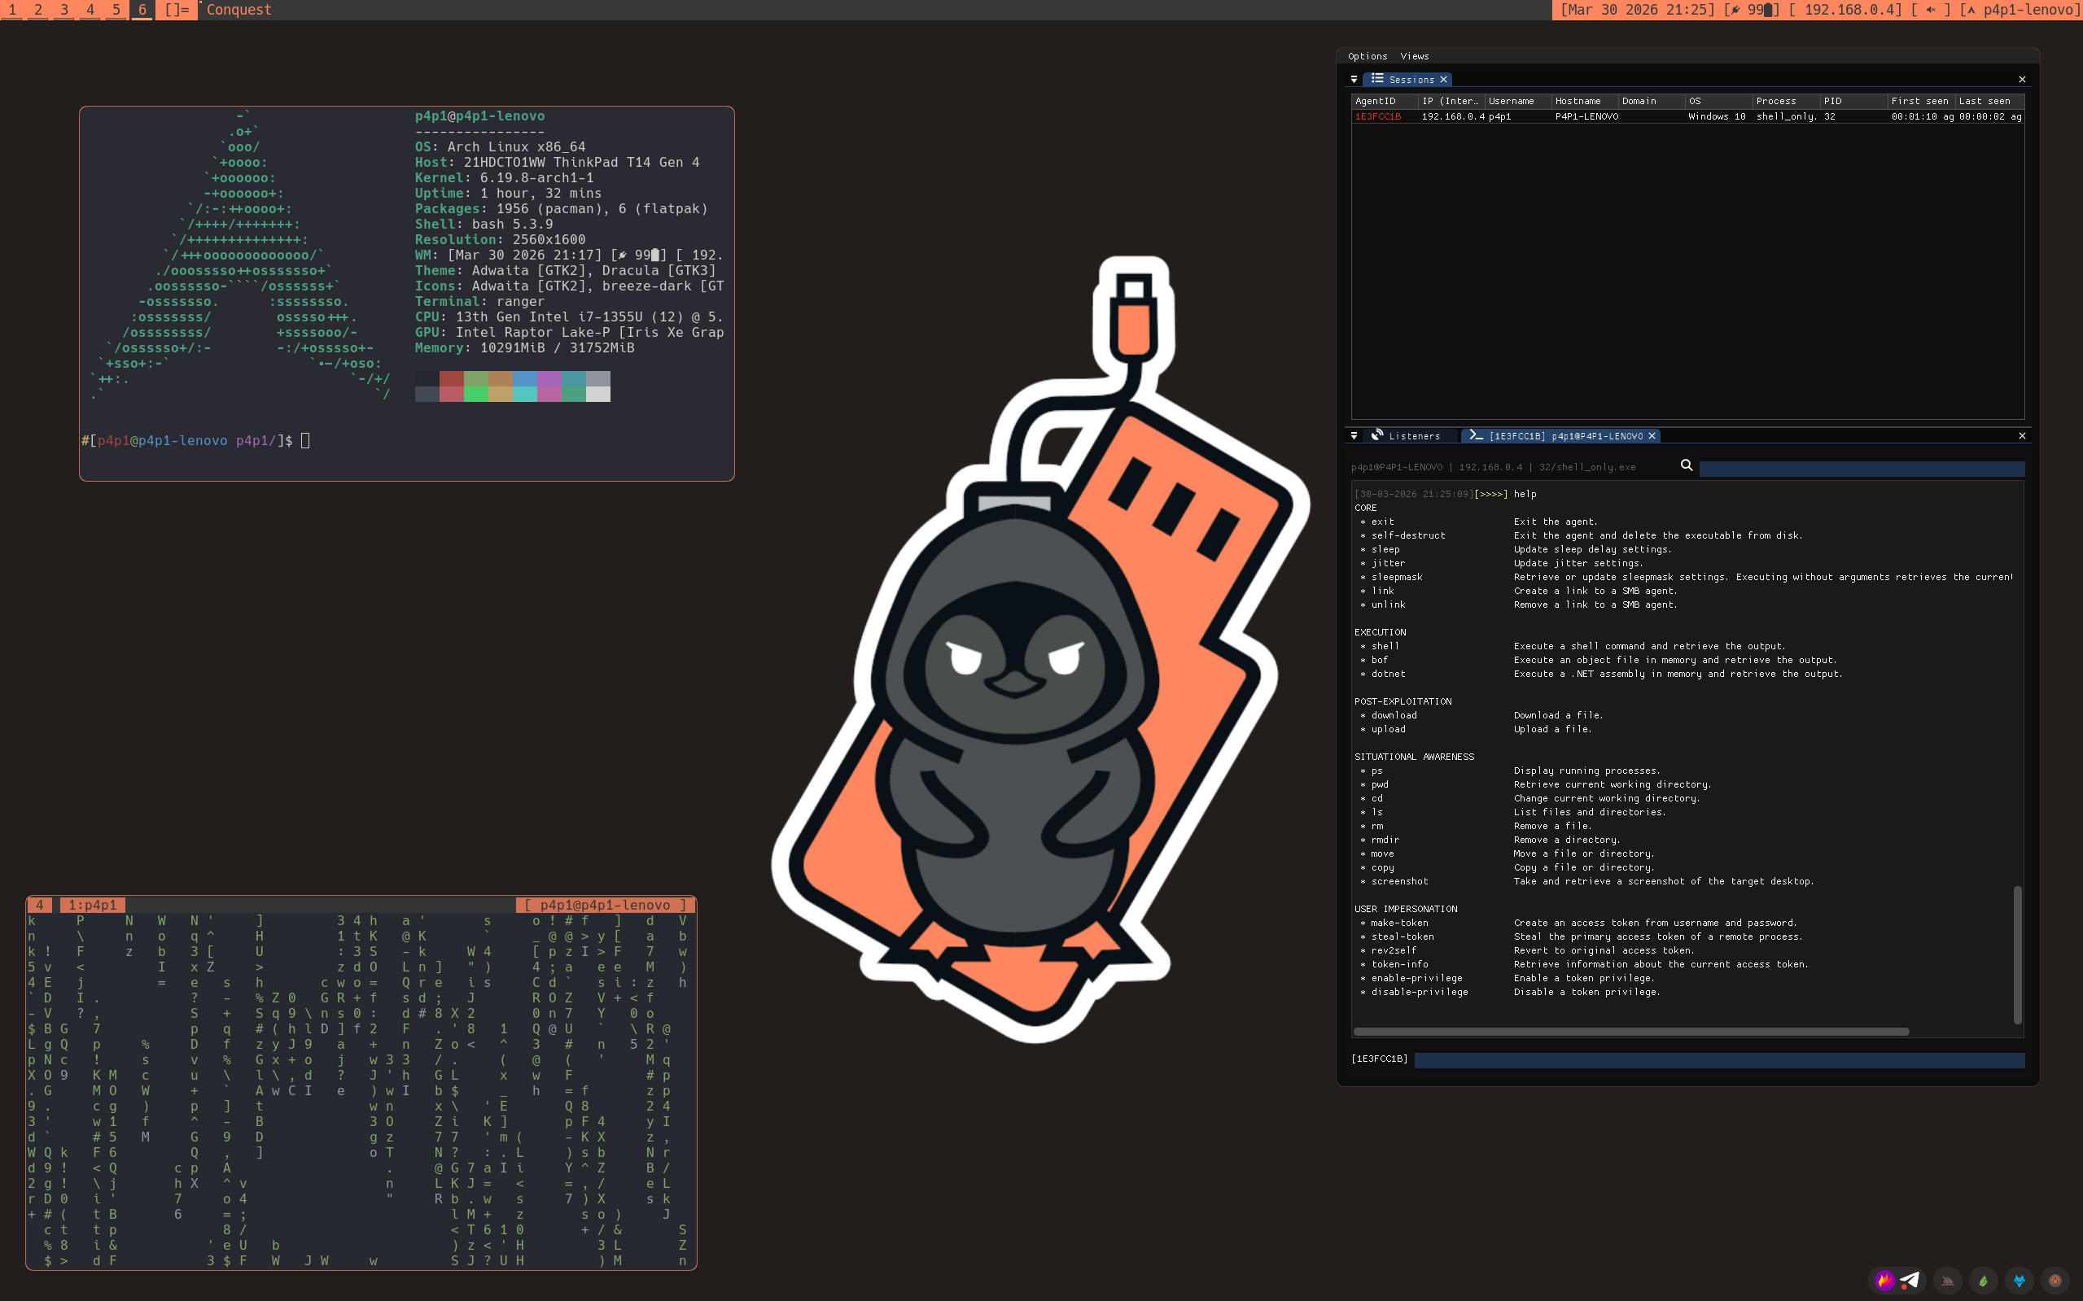Click the console output search field

point(1861,469)
